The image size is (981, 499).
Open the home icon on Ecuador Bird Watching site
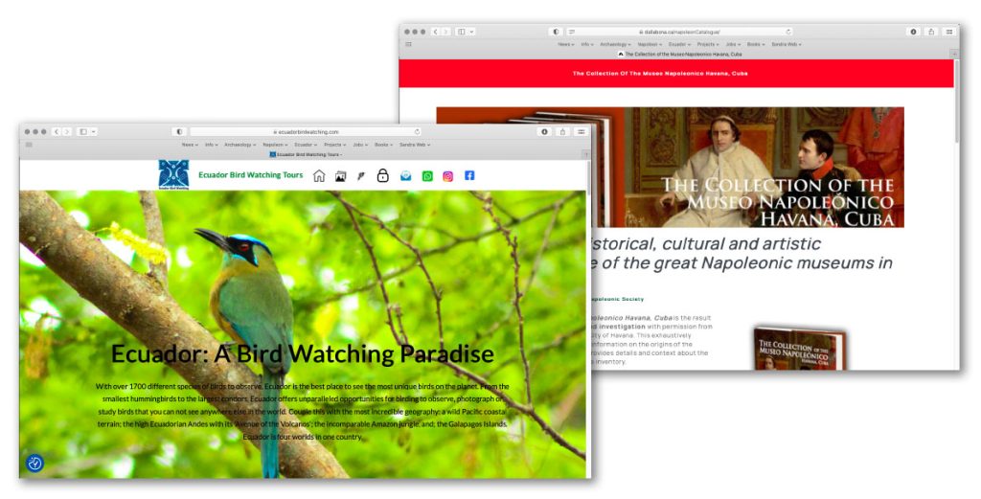coord(319,176)
